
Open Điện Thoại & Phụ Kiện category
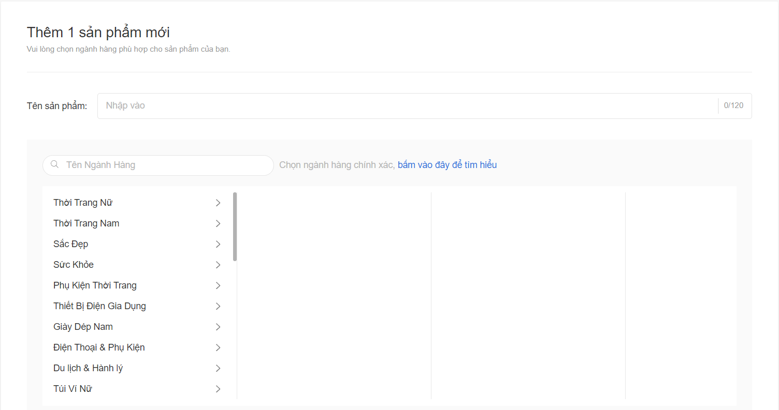(99, 347)
